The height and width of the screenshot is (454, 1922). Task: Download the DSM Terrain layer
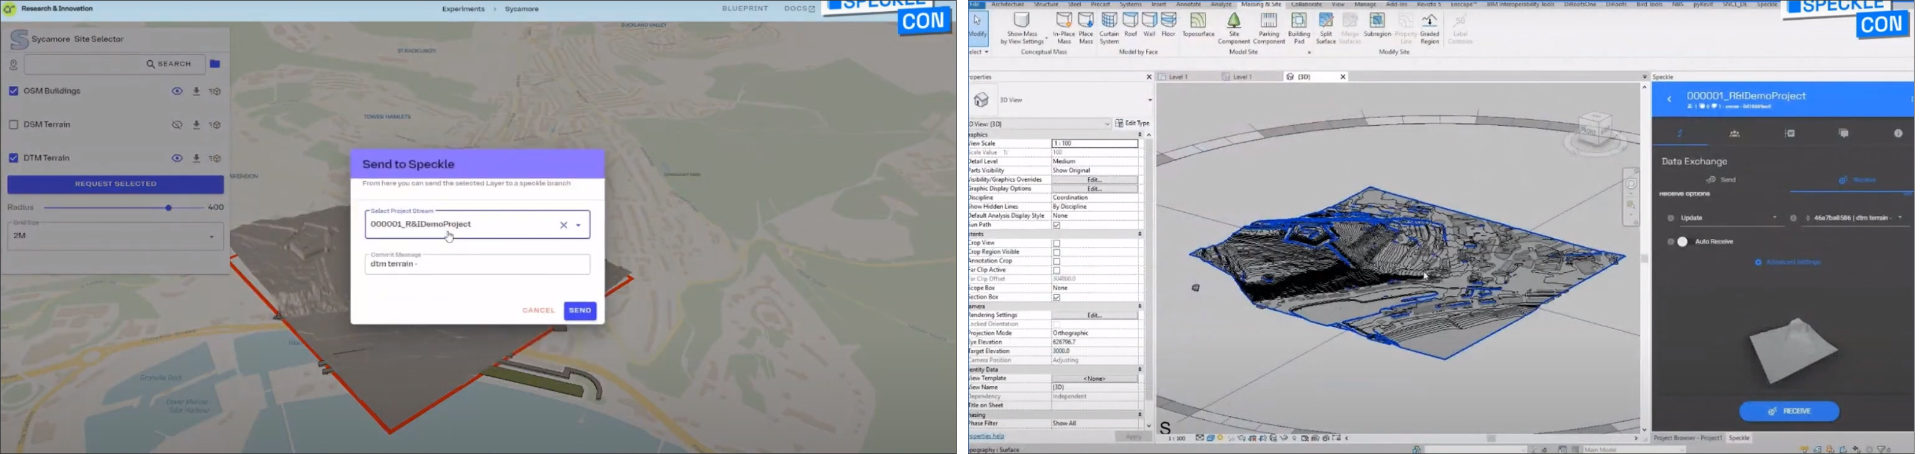(x=196, y=125)
